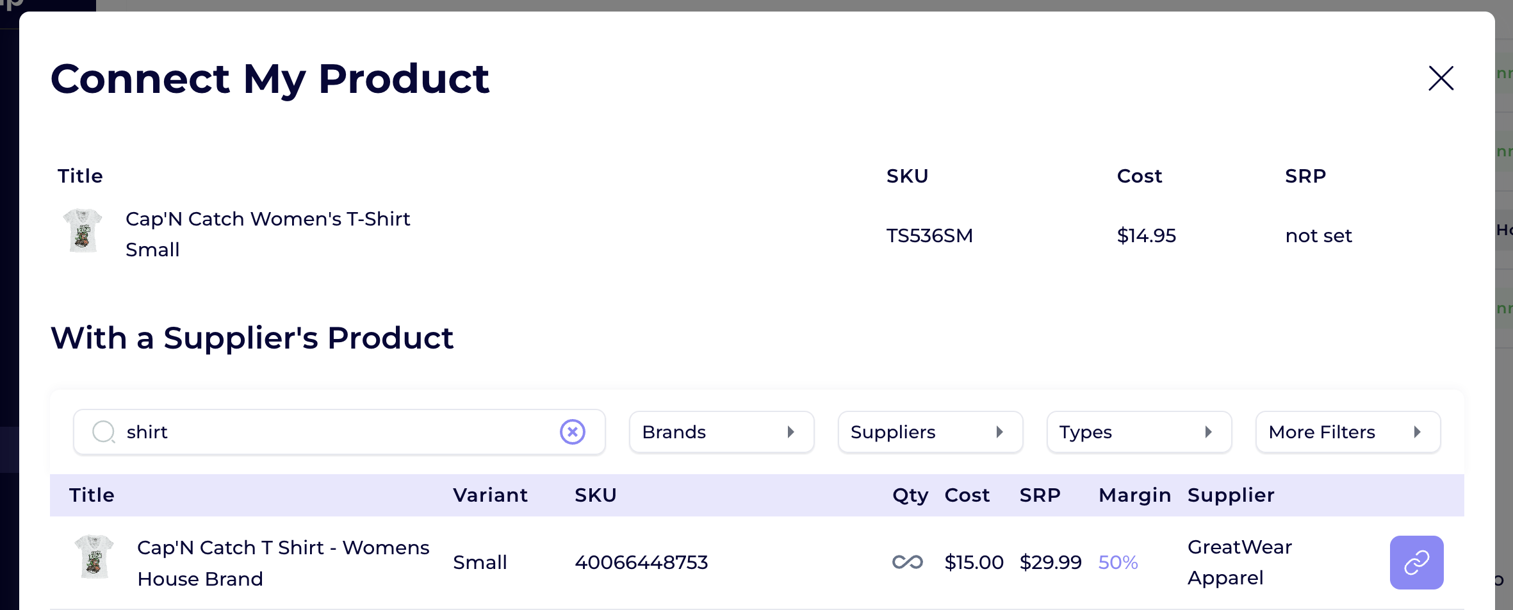Image resolution: width=1513 pixels, height=610 pixels.
Task: Open the Suppliers filter dropdown
Action: 929,432
